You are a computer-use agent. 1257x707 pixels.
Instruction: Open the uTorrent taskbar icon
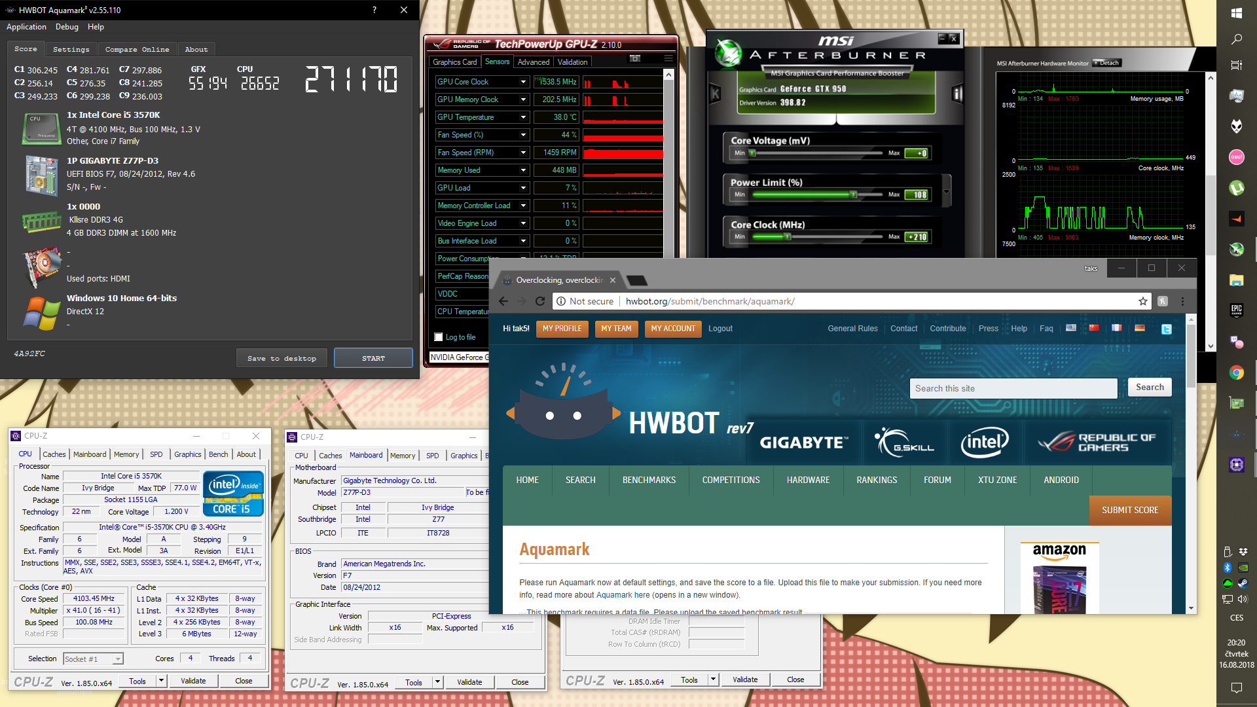tap(1236, 188)
